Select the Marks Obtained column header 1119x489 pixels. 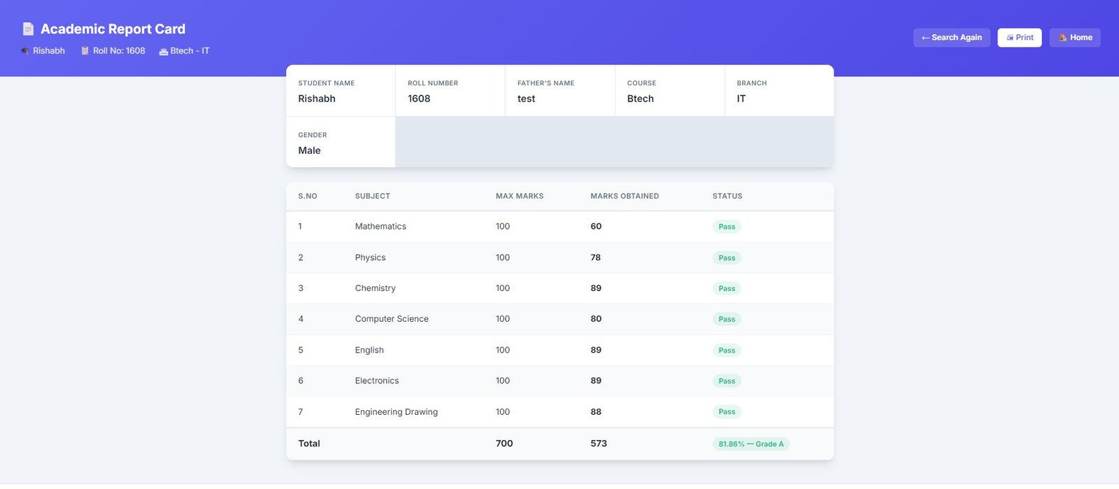624,197
